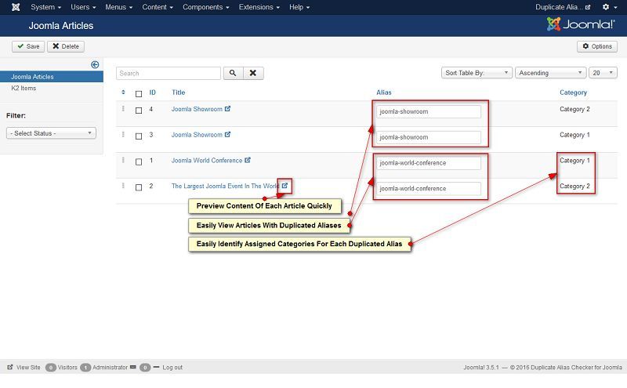
Task: Open the Components menu
Action: [206, 7]
